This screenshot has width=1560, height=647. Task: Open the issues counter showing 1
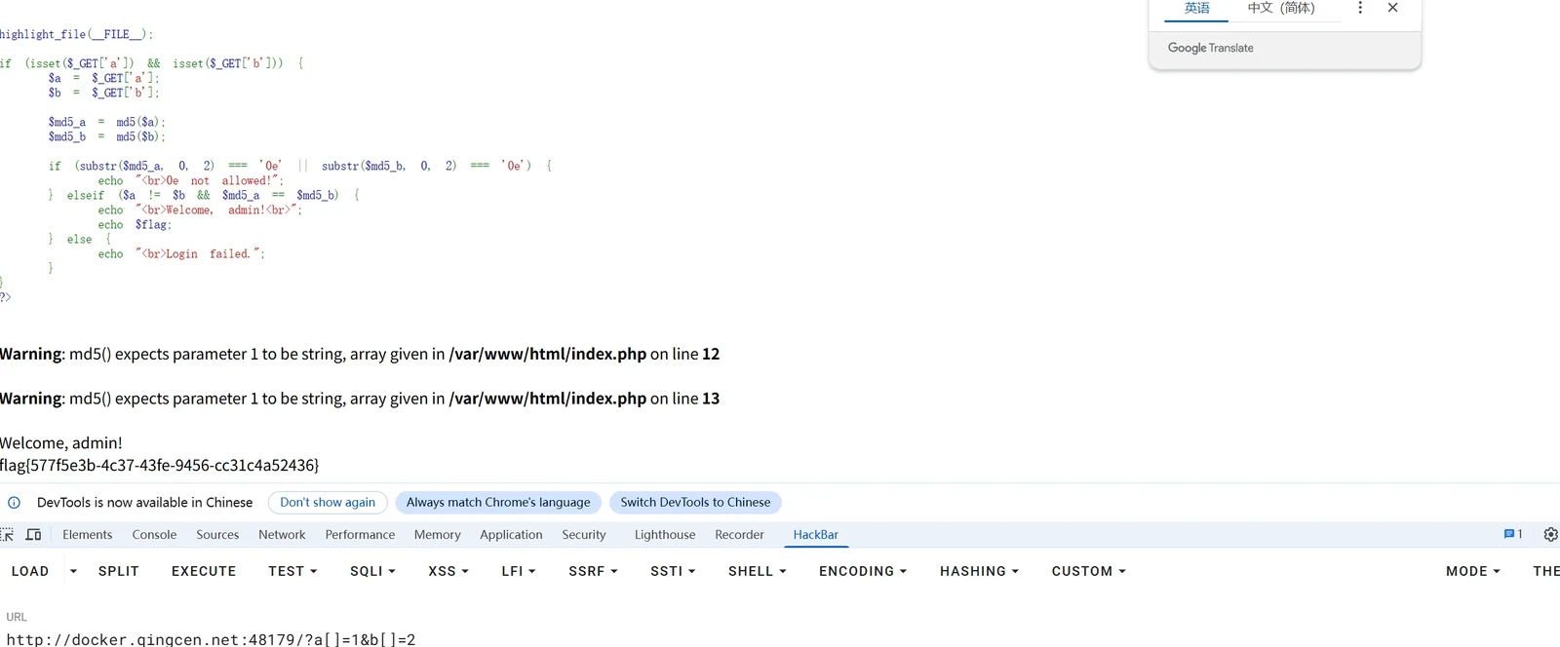pos(1513,534)
